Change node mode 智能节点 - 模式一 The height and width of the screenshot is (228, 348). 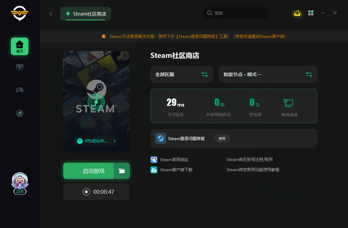268,74
